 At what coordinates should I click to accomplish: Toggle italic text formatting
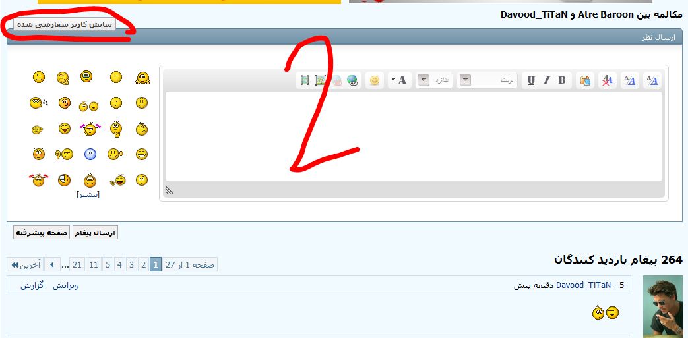(546, 80)
